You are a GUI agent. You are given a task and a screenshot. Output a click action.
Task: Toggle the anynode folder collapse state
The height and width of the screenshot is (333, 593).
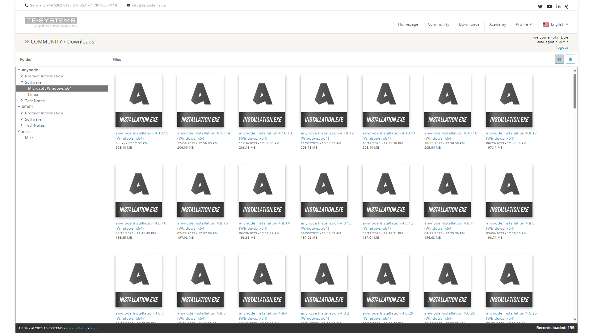[19, 69]
